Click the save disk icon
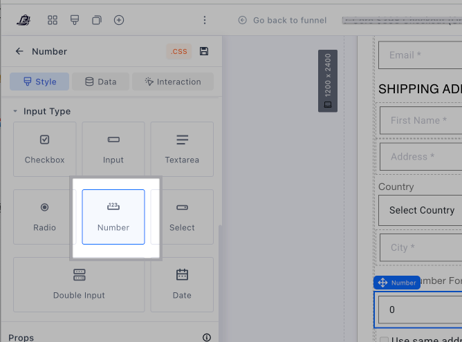This screenshot has height=342, width=462. [x=204, y=51]
